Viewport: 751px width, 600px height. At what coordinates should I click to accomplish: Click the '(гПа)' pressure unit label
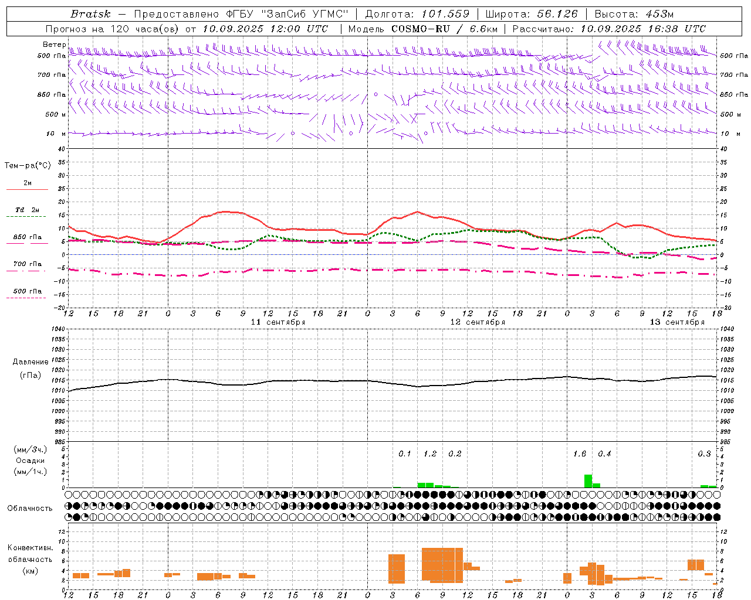click(x=31, y=376)
